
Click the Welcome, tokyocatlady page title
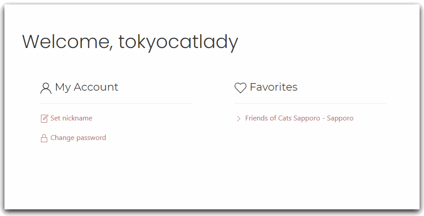[x=130, y=42]
